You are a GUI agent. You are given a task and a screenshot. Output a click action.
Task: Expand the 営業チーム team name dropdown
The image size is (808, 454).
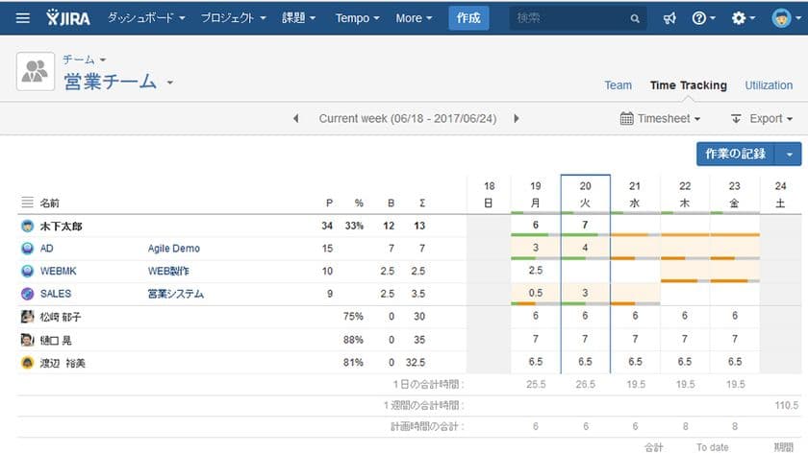tap(170, 83)
